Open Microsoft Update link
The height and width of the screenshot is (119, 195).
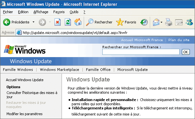pos(132,70)
